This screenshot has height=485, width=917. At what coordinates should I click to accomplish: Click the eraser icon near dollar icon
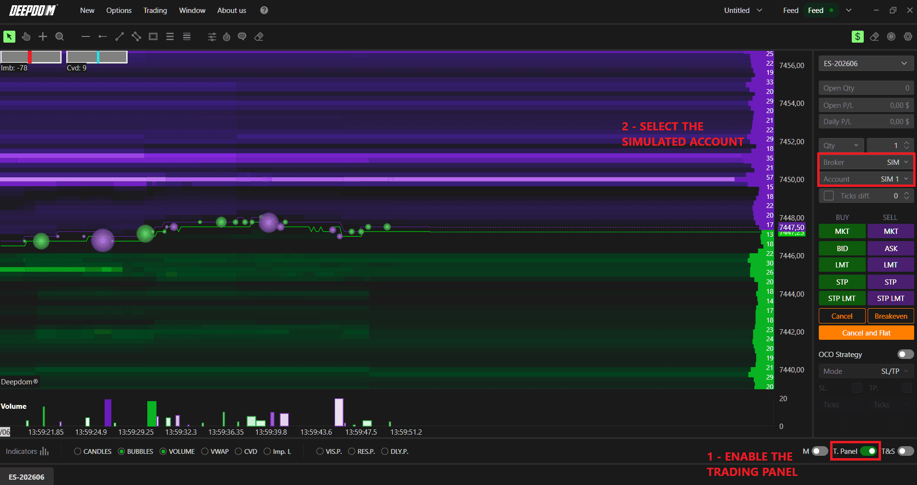tap(874, 36)
